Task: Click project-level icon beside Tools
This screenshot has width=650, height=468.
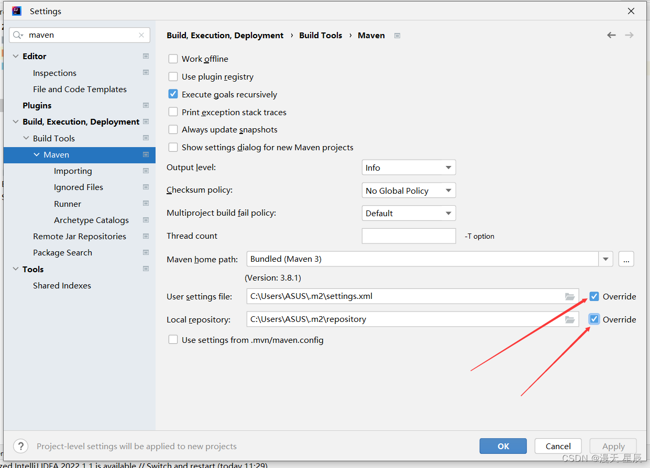Action: 146,269
